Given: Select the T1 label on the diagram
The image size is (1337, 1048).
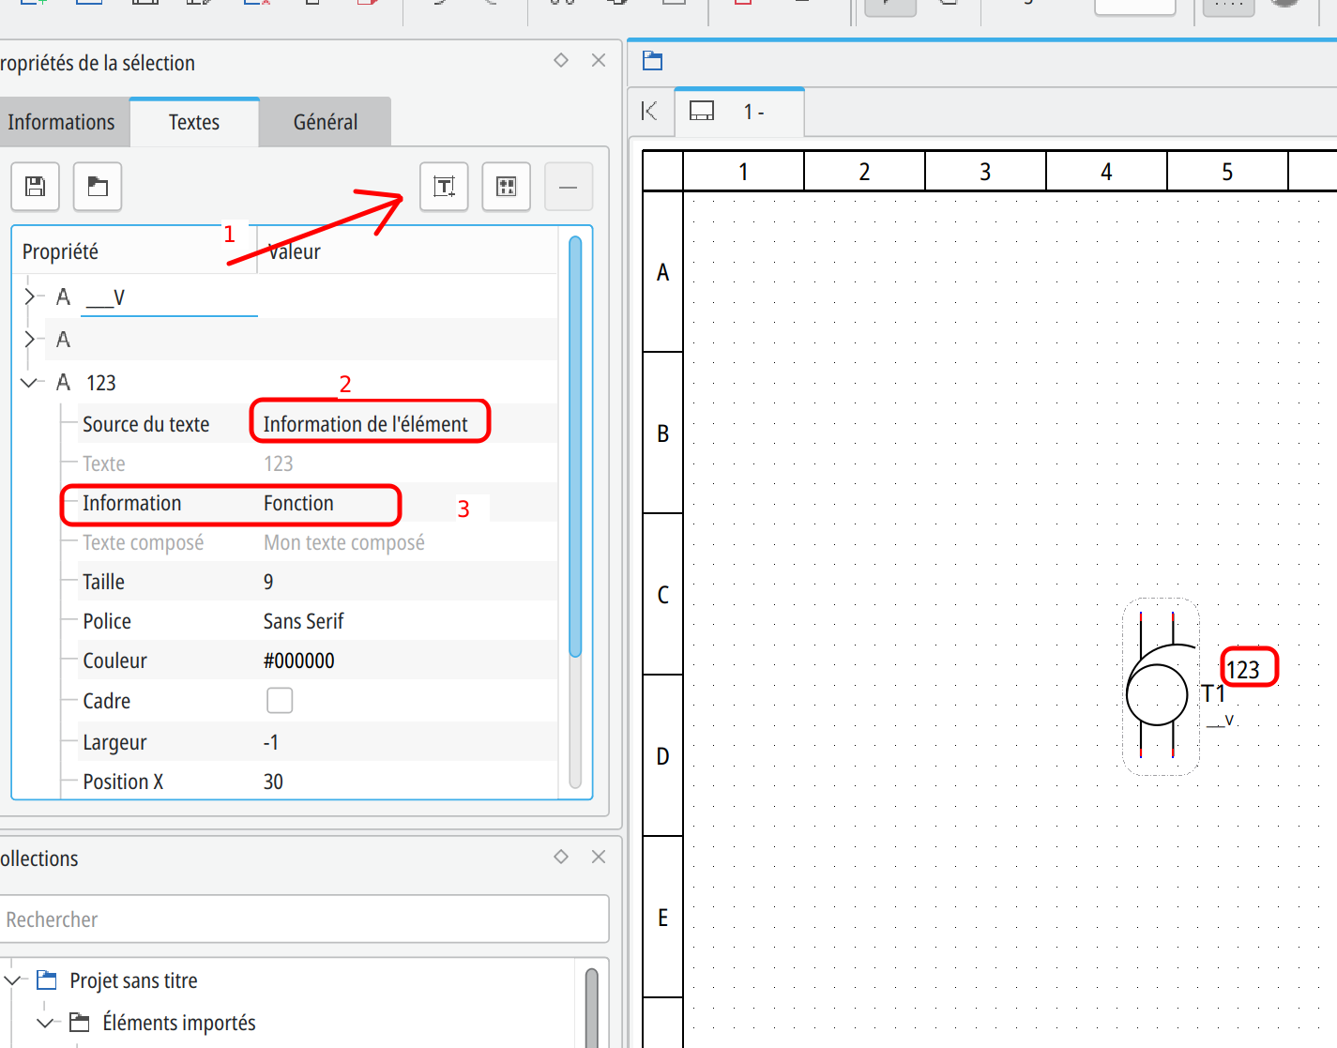Looking at the screenshot, I should (1213, 694).
